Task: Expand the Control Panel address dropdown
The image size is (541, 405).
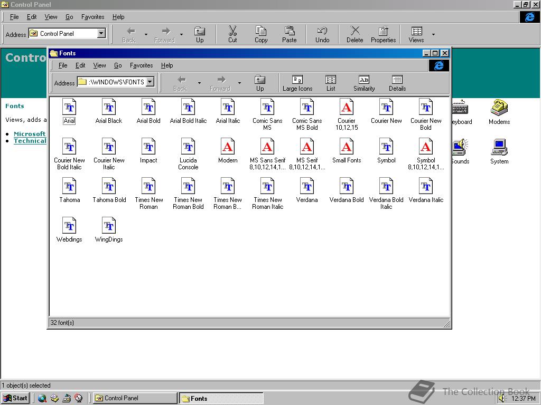Action: click(101, 34)
